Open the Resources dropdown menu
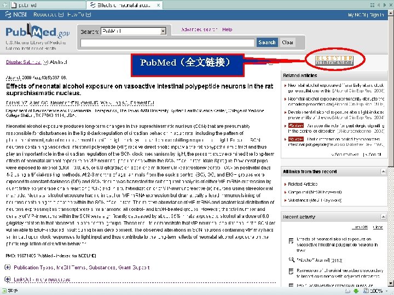Image resolution: width=394 pixels, height=295 pixels. (x=48, y=15)
